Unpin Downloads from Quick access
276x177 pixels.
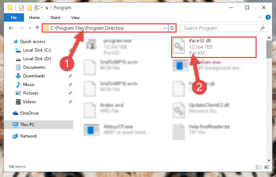coord(70,76)
